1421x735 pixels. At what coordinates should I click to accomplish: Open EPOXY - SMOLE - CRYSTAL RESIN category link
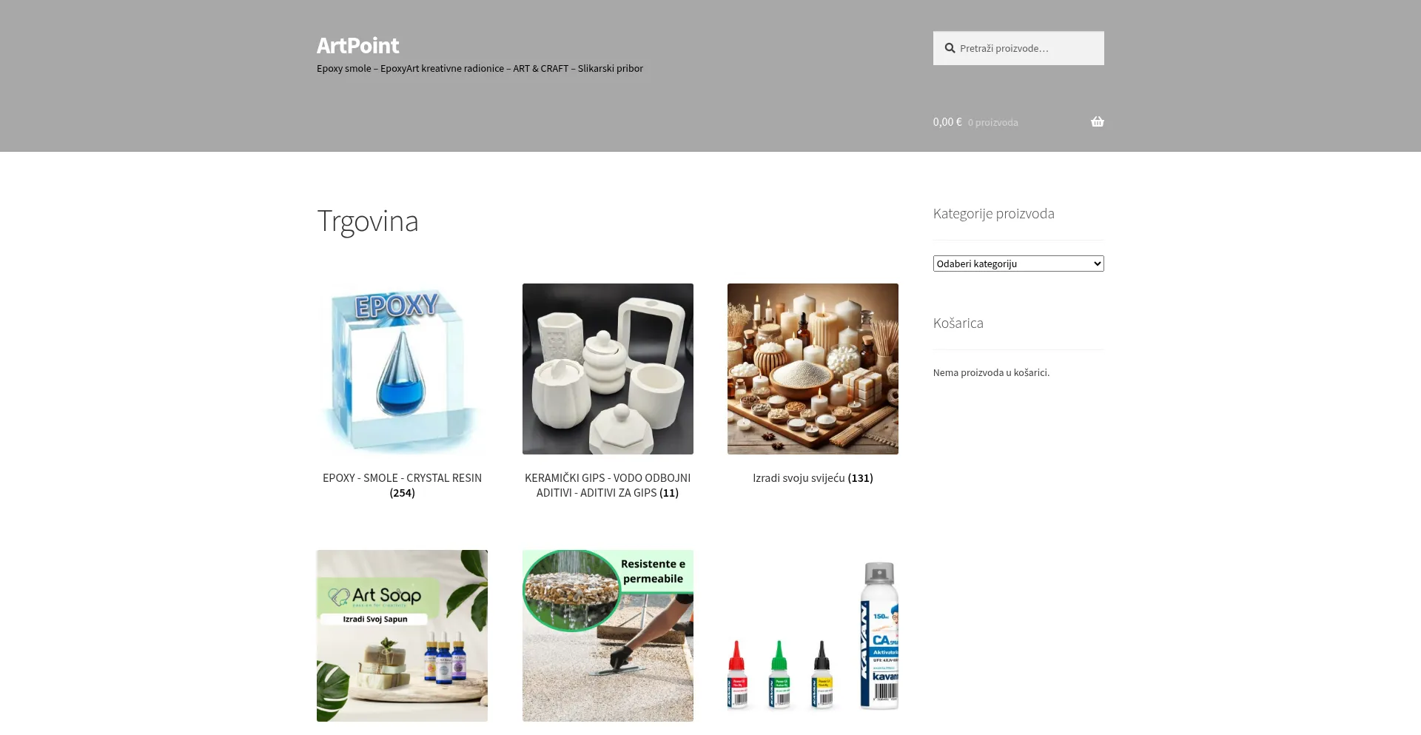point(402,485)
